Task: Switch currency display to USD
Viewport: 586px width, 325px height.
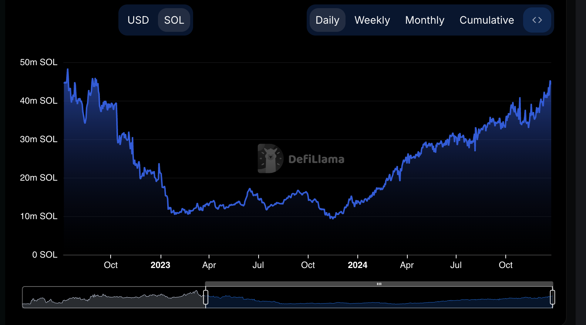Action: click(x=138, y=20)
